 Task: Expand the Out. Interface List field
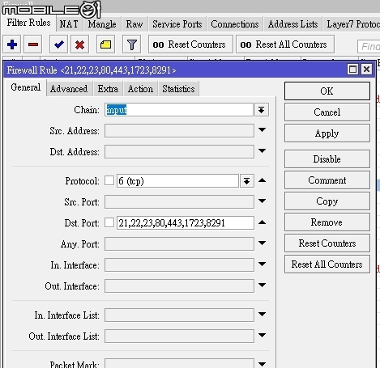click(262, 335)
